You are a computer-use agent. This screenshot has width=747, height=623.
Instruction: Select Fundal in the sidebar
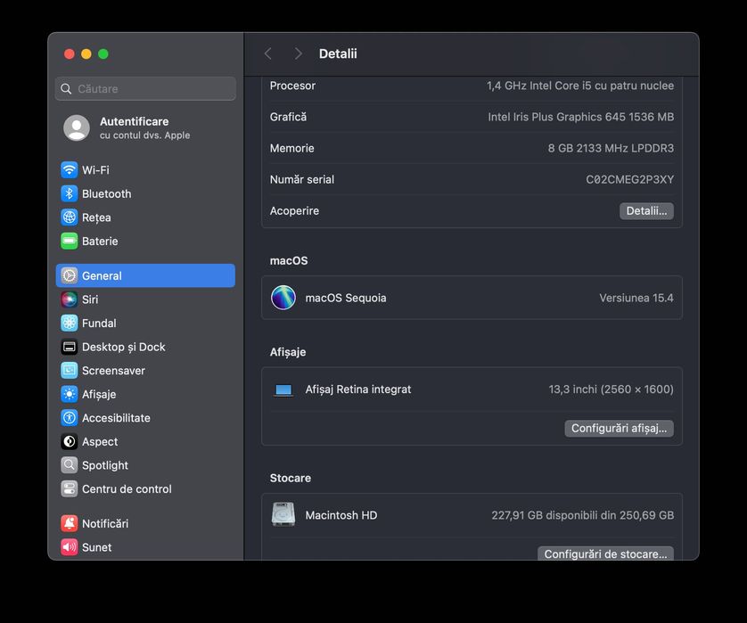click(x=145, y=323)
